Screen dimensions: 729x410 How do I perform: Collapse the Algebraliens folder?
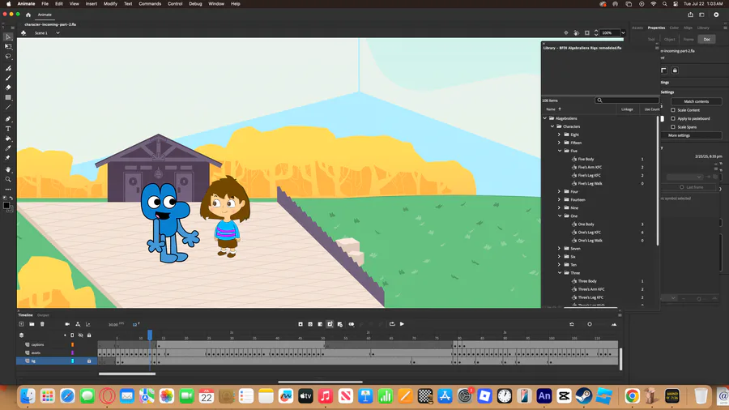[x=545, y=118]
